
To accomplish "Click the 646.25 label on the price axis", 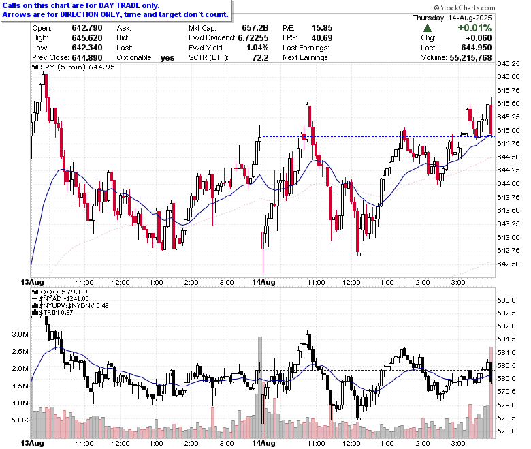I will (x=509, y=64).
